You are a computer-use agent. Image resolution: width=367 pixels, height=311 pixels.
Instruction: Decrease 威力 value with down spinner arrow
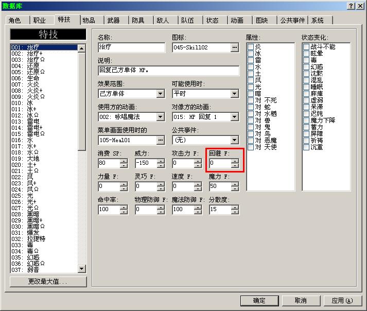point(161,165)
